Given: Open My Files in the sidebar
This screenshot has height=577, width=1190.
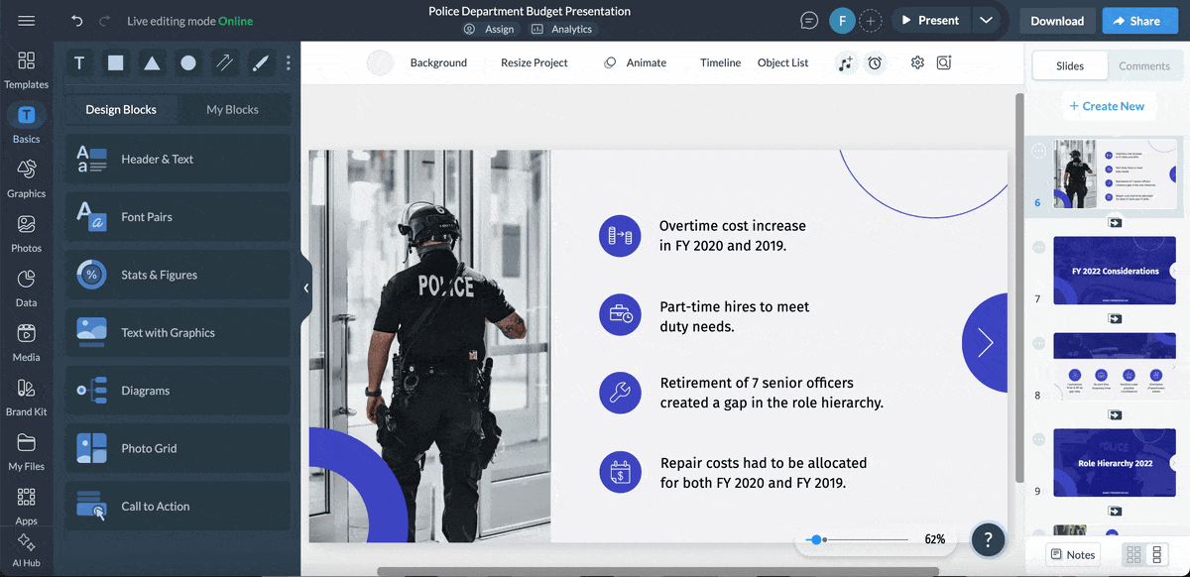Looking at the screenshot, I should coord(27,451).
